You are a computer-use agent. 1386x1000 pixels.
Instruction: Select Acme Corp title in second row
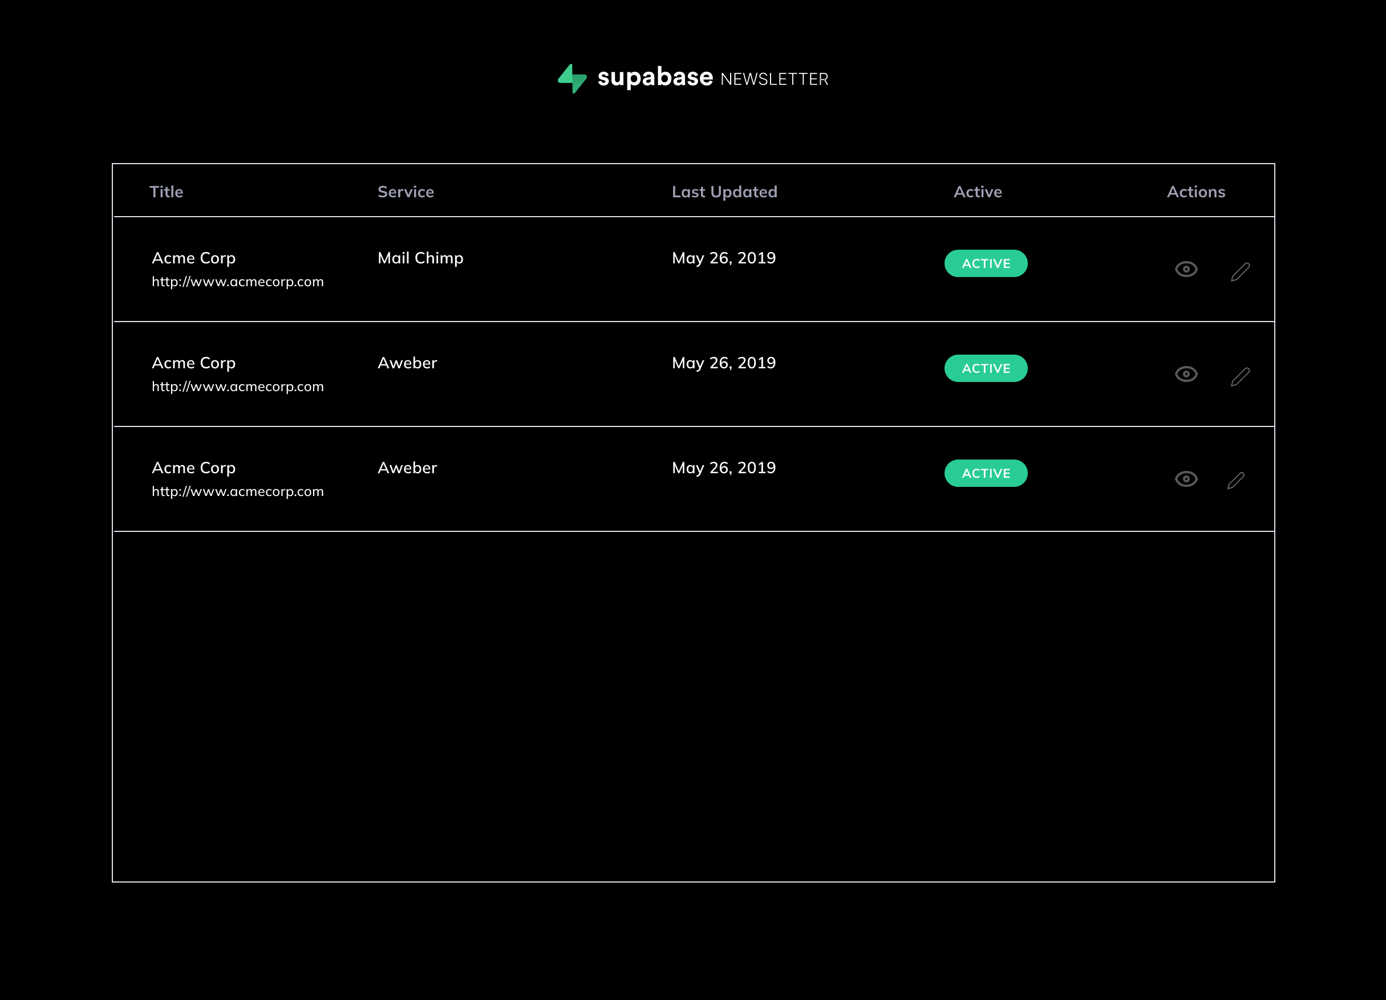pos(194,364)
